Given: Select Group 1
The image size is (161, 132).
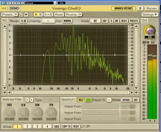Looking at the screenshot, I should (x=17, y=126).
